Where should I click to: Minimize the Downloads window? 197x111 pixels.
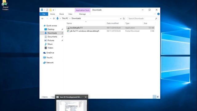(143, 10)
